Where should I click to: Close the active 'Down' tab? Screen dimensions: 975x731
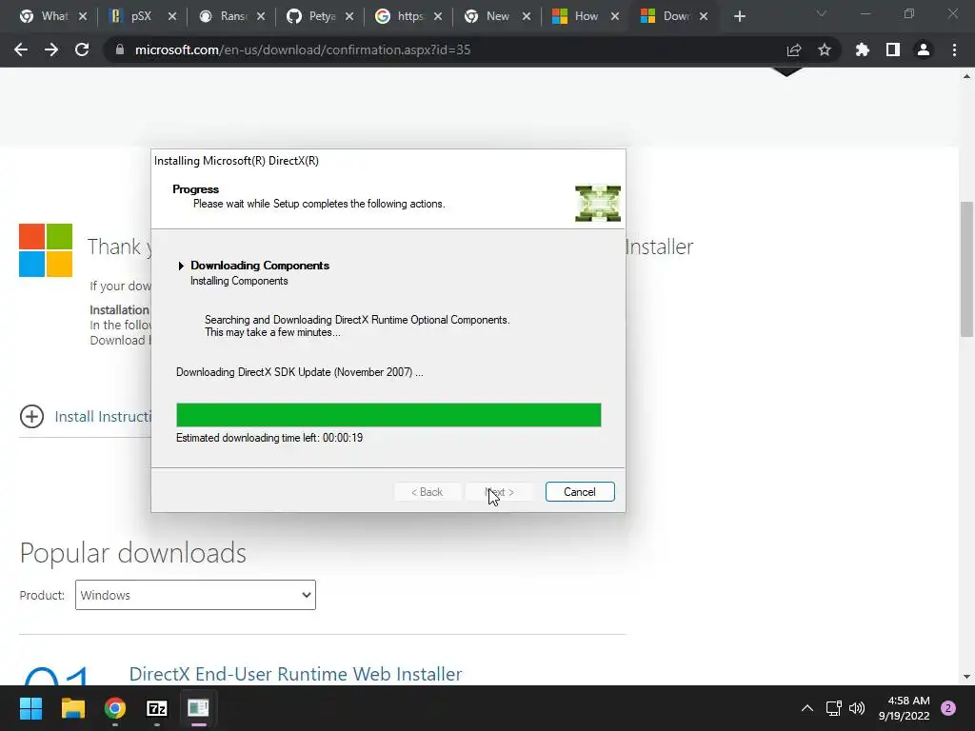[704, 16]
